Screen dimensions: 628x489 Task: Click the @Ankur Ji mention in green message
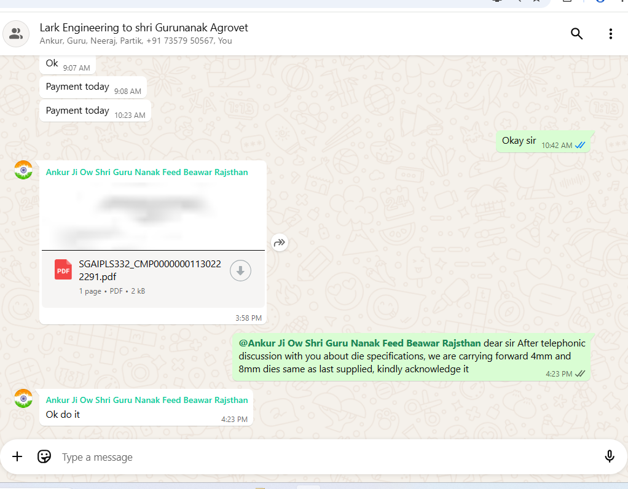coord(359,343)
